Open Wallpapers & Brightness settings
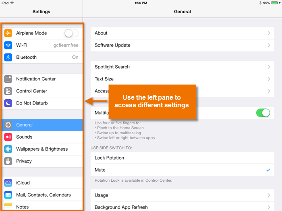The image size is (282, 211). (x=42, y=149)
